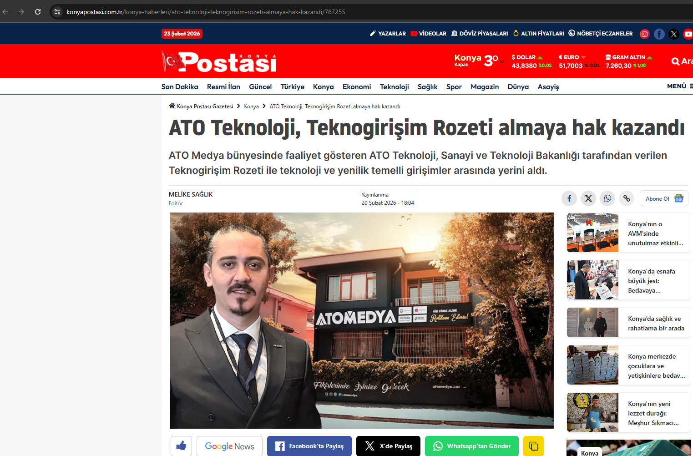The height and width of the screenshot is (456, 693).
Task: Open Konya'da esnafa büyük jest thumbnail
Action: pyautogui.click(x=592, y=280)
